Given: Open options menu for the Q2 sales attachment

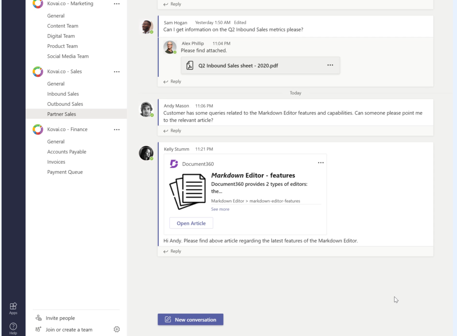Looking at the screenshot, I should point(330,65).
